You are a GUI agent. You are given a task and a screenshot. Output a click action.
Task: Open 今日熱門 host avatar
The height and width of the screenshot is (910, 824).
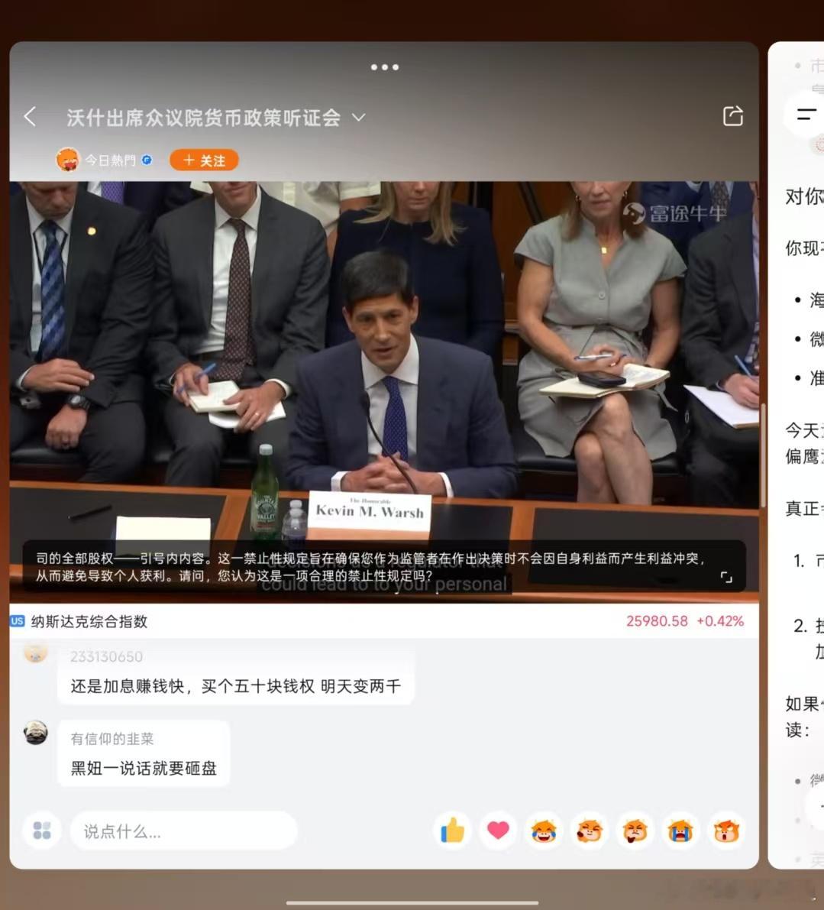point(68,160)
